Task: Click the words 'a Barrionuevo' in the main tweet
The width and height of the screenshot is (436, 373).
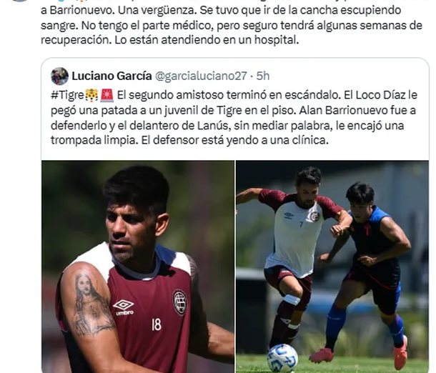Action: [x=76, y=10]
